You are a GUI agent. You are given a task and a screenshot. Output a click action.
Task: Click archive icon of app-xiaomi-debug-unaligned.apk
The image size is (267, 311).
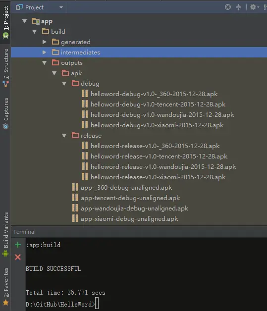click(x=75, y=218)
